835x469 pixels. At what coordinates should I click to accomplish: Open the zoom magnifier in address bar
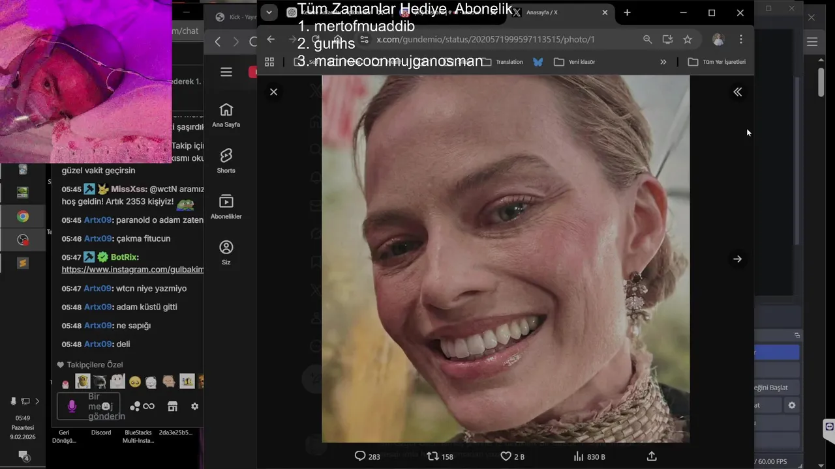tap(647, 39)
